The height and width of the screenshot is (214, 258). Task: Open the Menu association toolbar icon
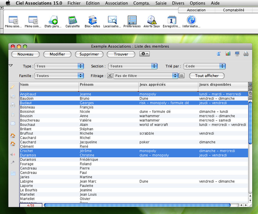(13, 22)
